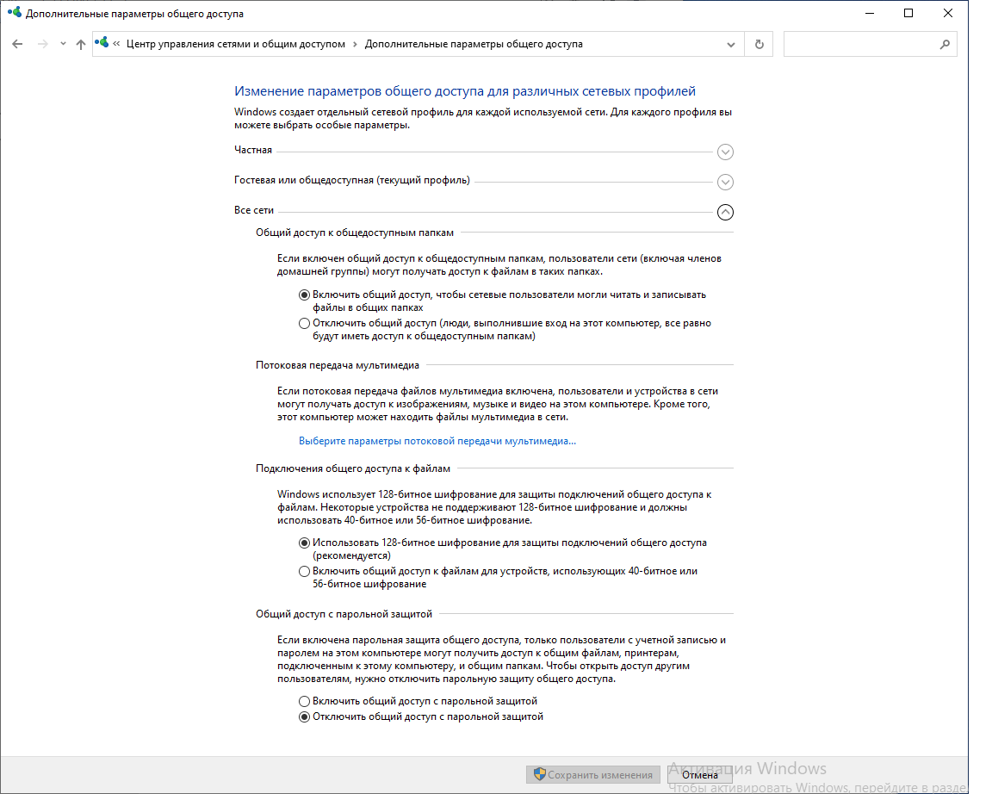Click the window title bar network icon
The width and height of the screenshot is (992, 794).
[14, 13]
